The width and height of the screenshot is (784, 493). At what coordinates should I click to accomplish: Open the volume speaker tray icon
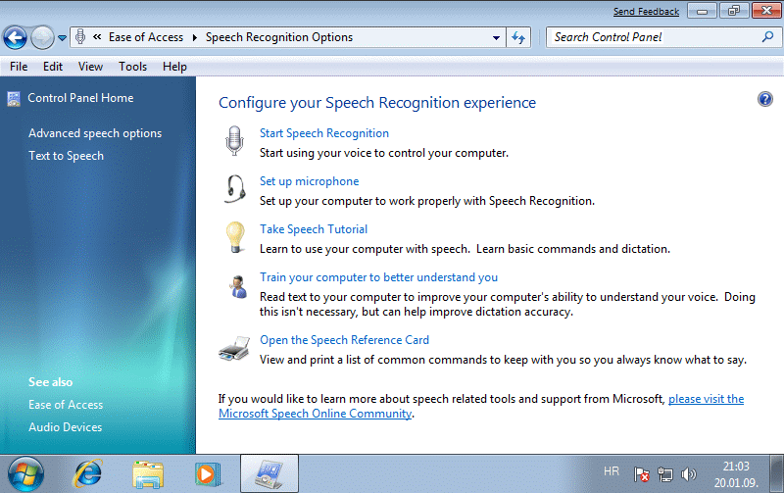tap(689, 474)
